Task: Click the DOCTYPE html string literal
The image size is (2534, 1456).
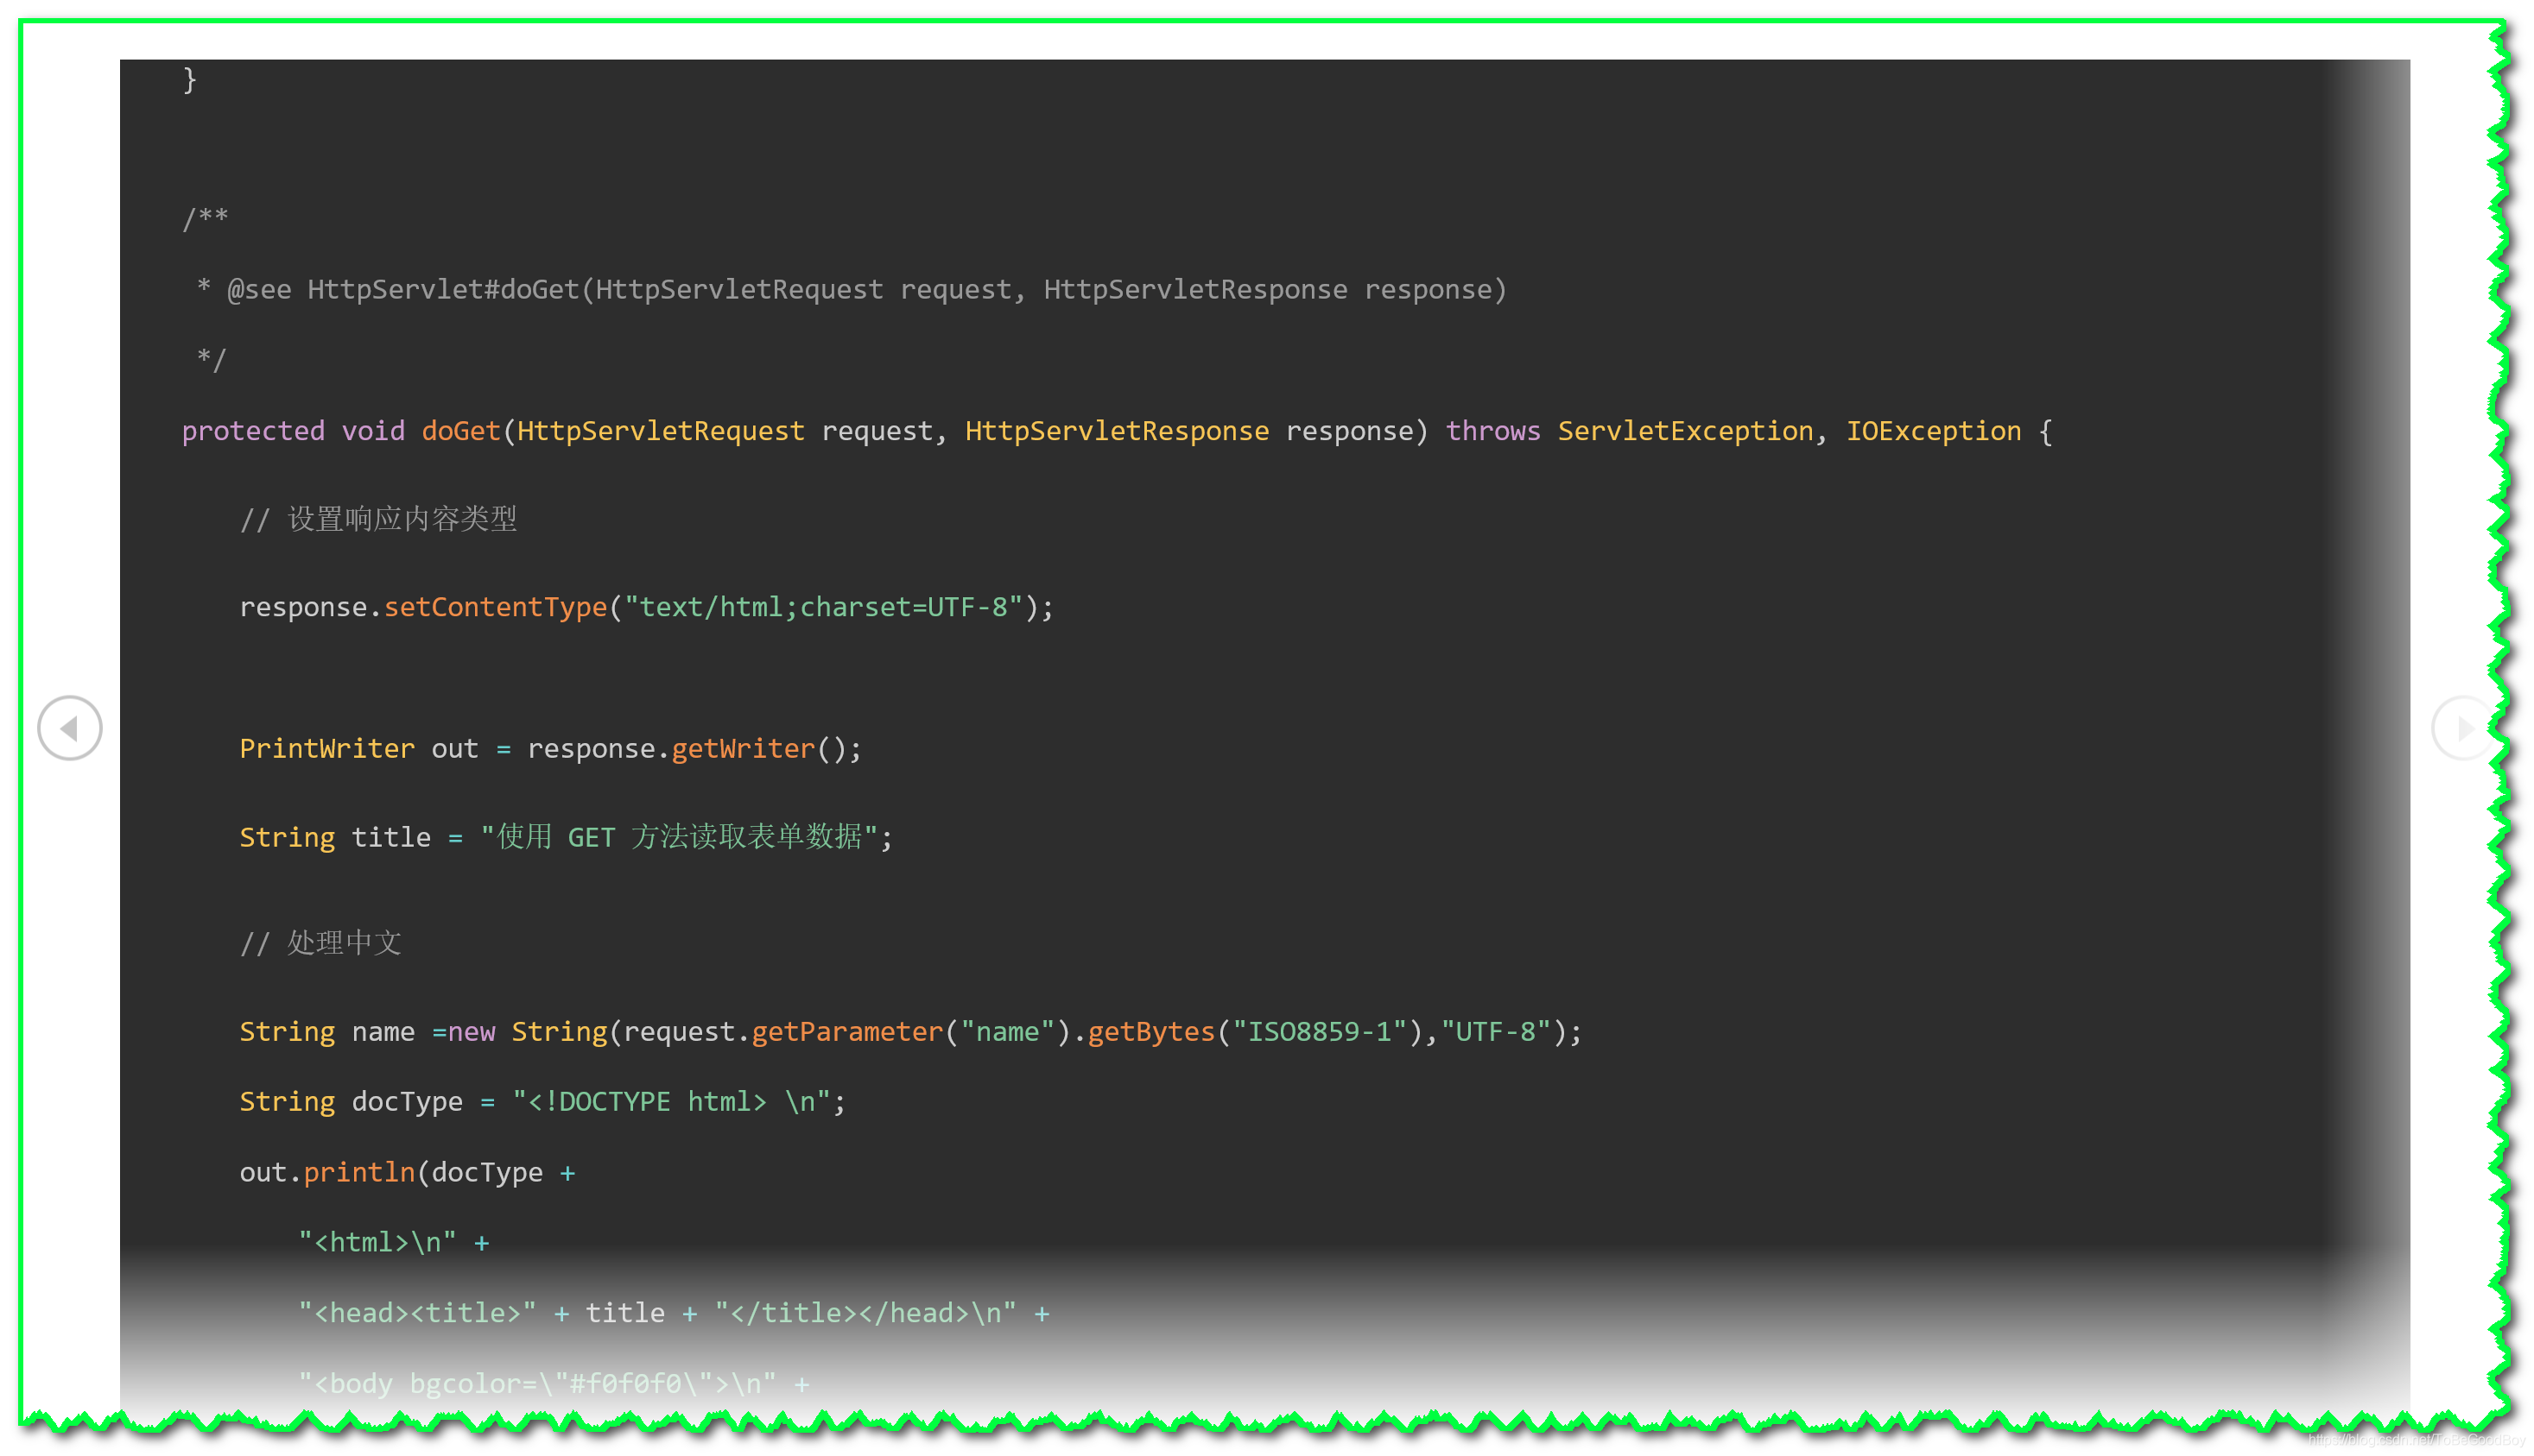Action: point(670,1102)
